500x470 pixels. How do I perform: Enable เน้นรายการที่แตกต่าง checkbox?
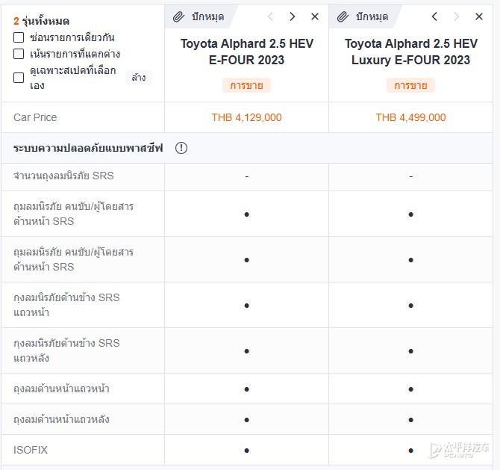click(x=19, y=54)
